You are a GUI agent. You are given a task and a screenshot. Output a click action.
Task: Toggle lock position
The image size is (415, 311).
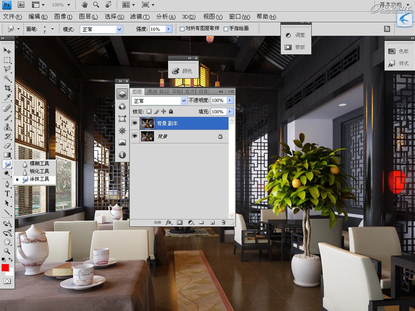point(164,111)
